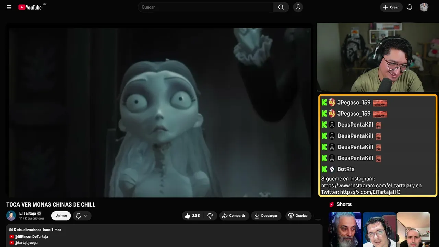The height and width of the screenshot is (247, 439).
Task: Select the Shorts section heading
Action: [x=344, y=204]
